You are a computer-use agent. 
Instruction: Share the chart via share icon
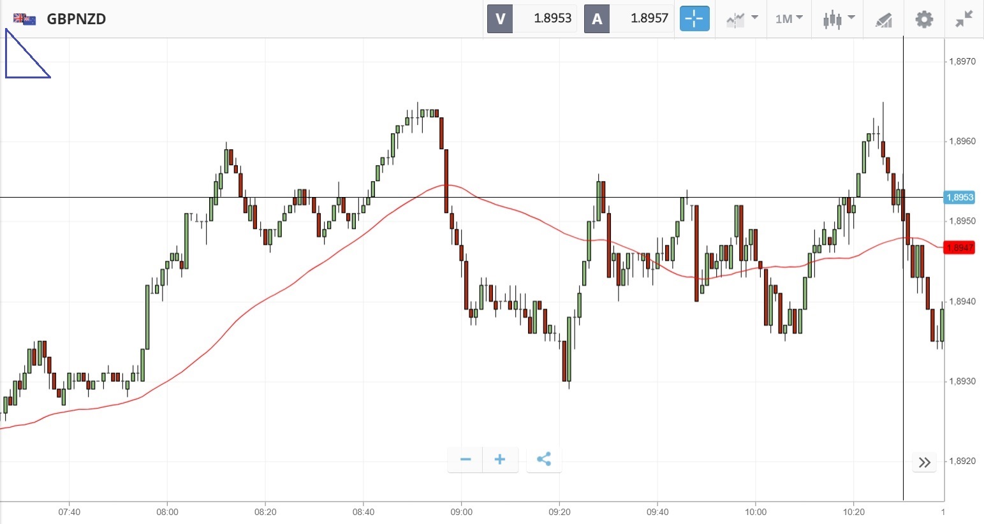point(544,460)
